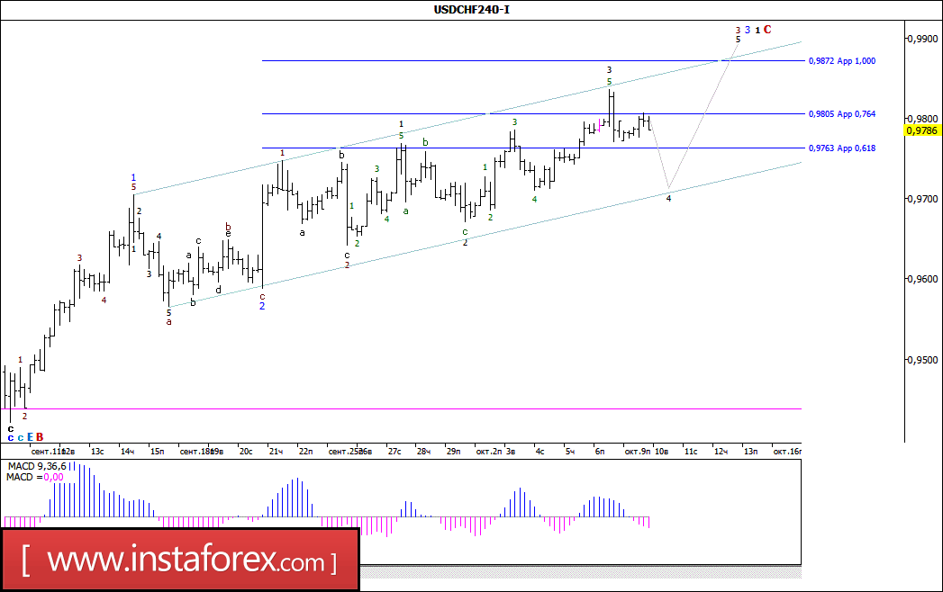Click the red C wave label at top
The image size is (943, 592).
767,30
